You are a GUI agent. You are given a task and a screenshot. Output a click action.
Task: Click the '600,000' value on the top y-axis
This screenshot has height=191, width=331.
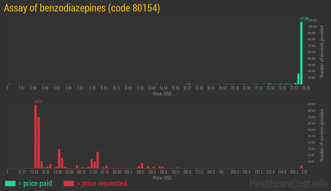pos(312,52)
